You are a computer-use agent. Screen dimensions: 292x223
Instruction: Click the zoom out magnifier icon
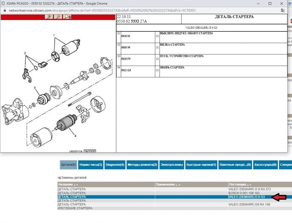[x=58, y=17]
